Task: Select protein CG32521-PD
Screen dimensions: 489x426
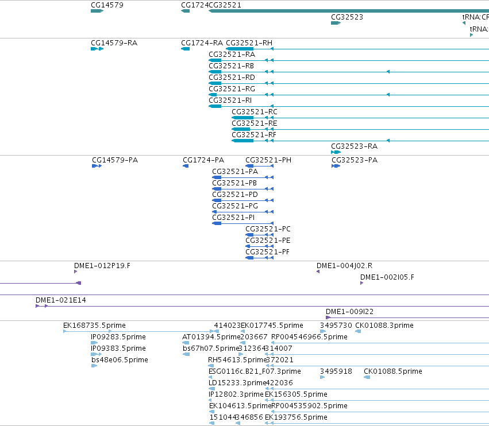Action: click(x=235, y=195)
